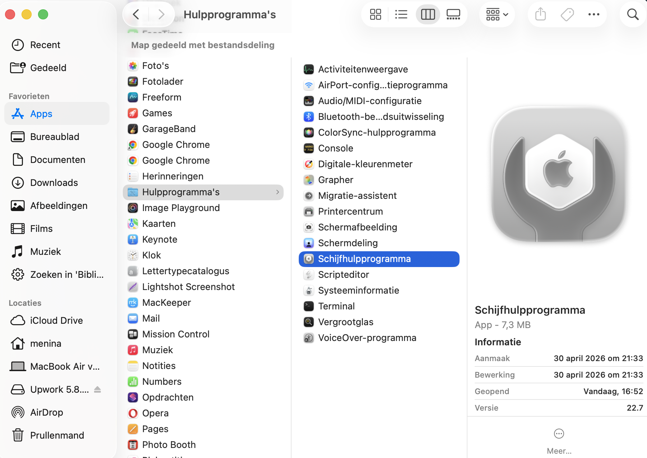Open Downloads in the sidebar
Image resolution: width=647 pixels, height=458 pixels.
57,183
